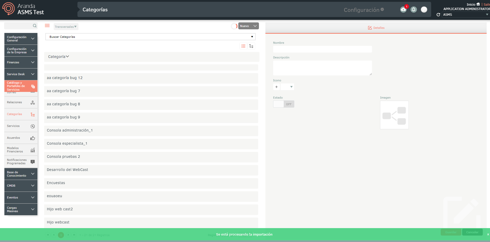Screen dimensions: 490x242
Task: Open the Transversales dropdown
Action: click(66, 27)
